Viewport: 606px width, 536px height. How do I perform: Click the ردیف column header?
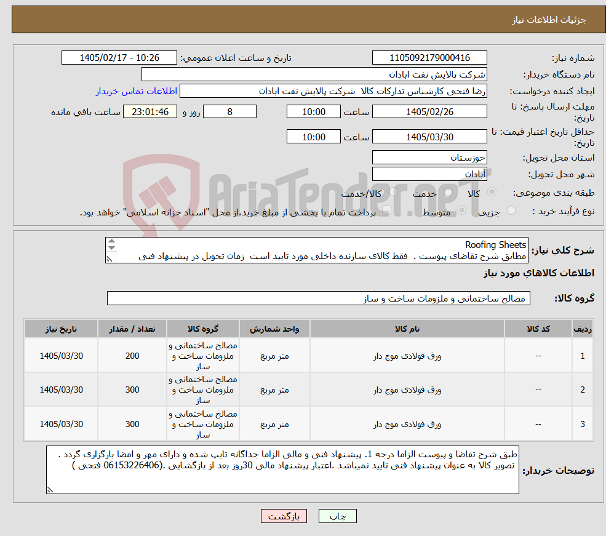tap(583, 329)
